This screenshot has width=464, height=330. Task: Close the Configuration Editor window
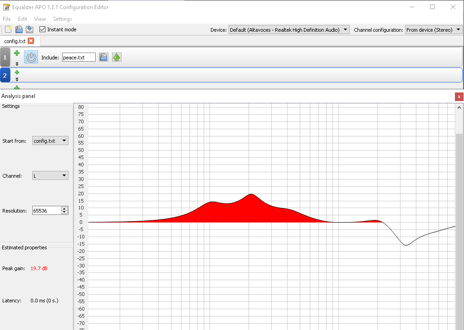coord(453,7)
